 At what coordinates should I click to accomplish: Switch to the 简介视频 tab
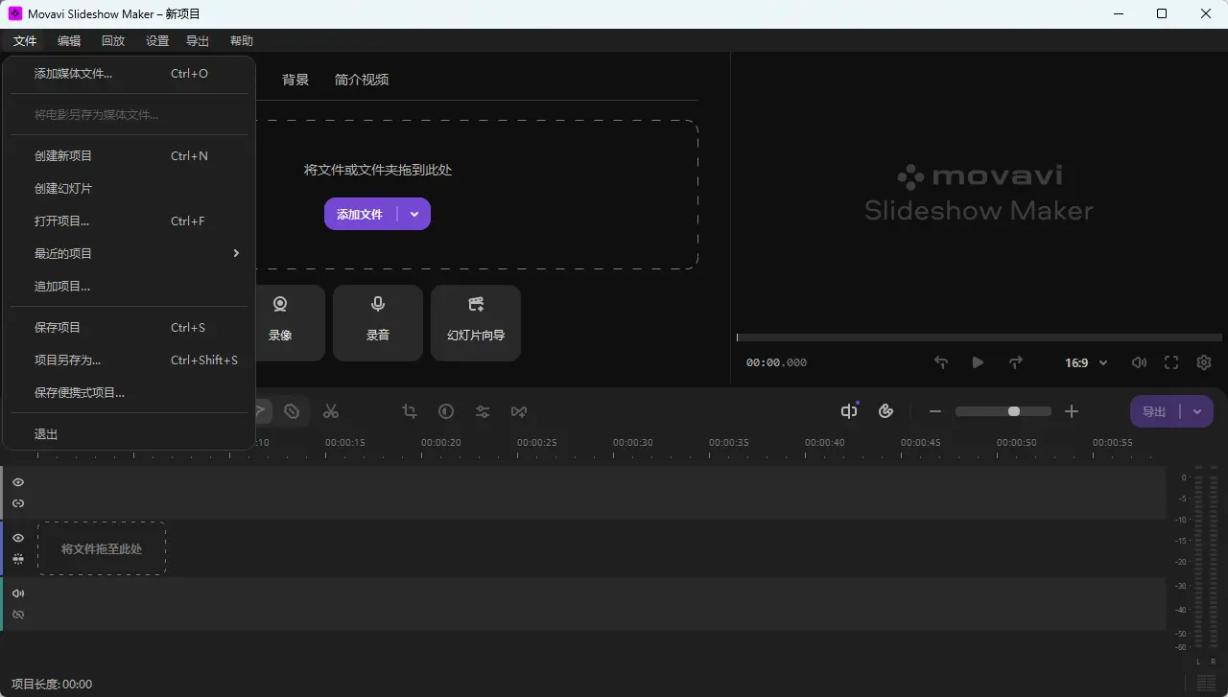pyautogui.click(x=362, y=80)
